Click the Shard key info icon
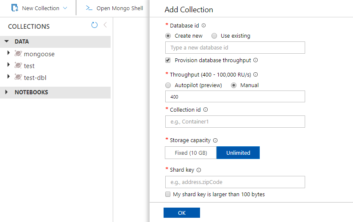This screenshot has width=353, height=222. tap(199, 170)
